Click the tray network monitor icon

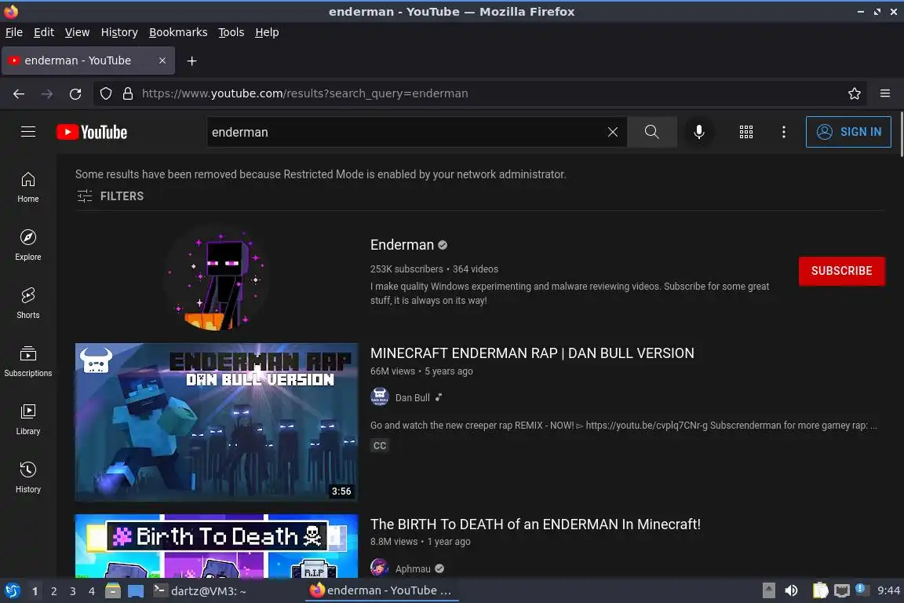842,591
